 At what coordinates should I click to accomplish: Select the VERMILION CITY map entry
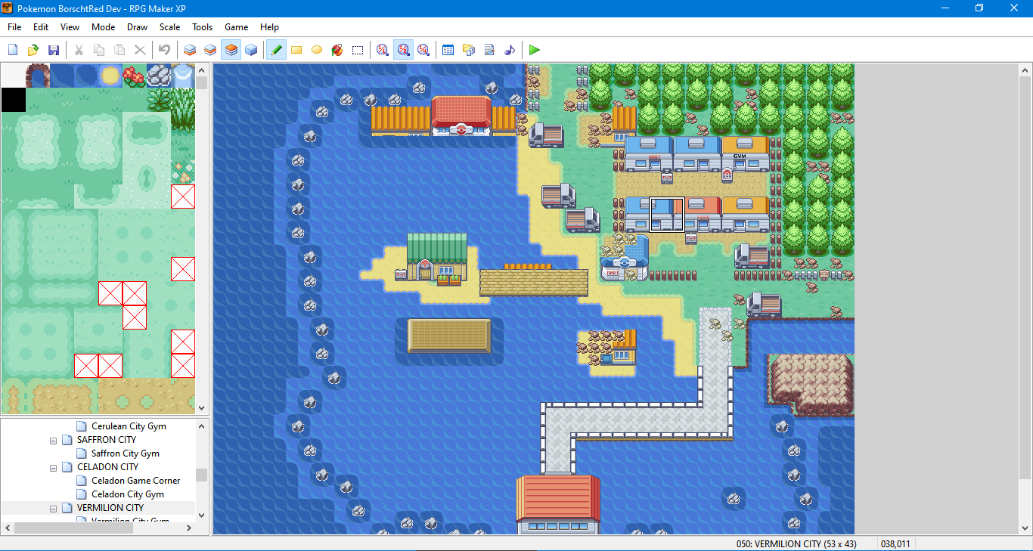point(110,508)
